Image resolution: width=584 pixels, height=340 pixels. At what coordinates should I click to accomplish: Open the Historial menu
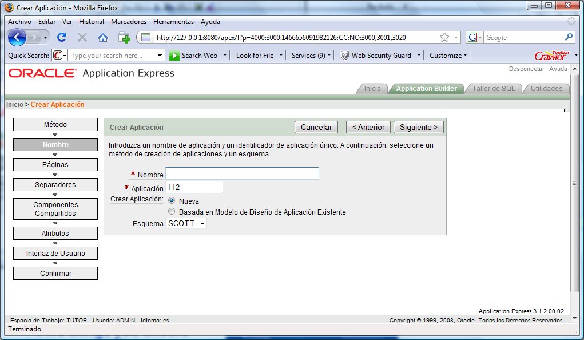92,22
